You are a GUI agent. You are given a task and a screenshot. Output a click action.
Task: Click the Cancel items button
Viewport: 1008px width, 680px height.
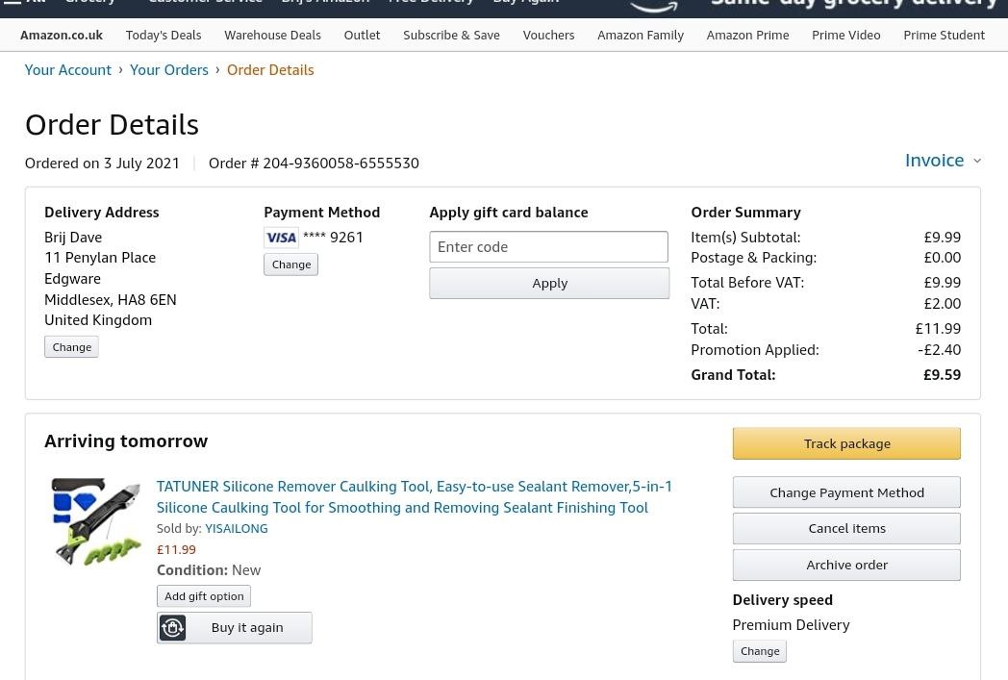point(846,528)
